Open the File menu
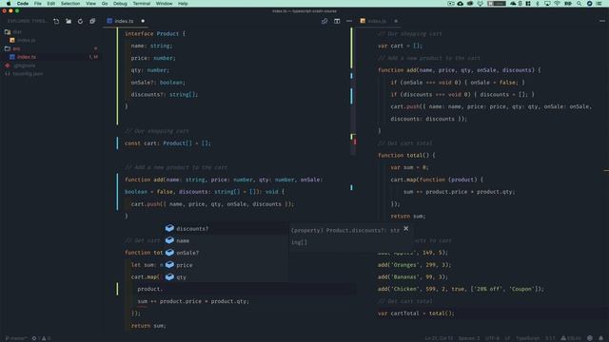This screenshot has width=609, height=342. (x=38, y=4)
